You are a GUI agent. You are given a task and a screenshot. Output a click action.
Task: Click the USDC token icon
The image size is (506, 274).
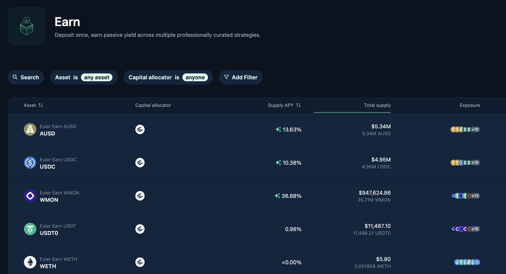pyautogui.click(x=30, y=163)
